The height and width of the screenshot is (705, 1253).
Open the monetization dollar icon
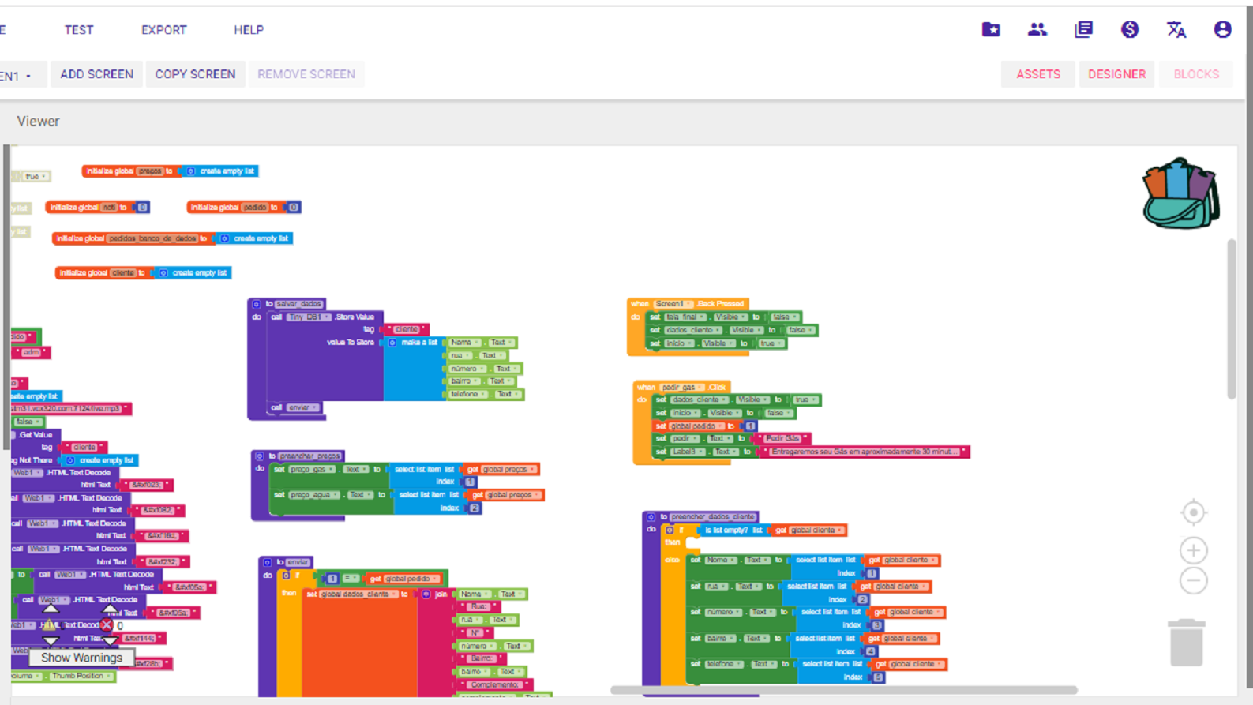(1130, 30)
